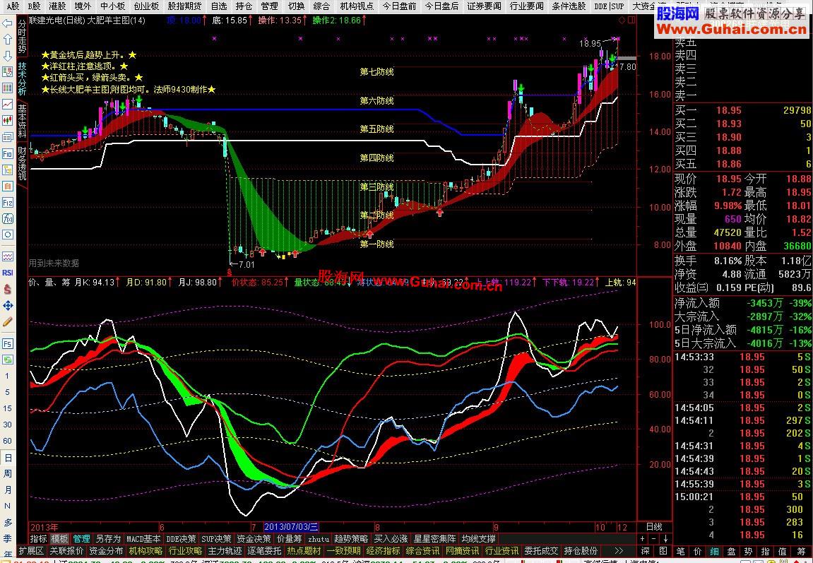Click the red diamond icon in chart header

[622, 20]
